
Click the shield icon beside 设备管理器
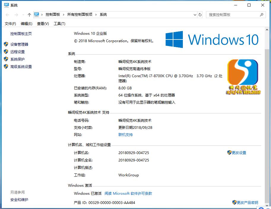click(6, 44)
